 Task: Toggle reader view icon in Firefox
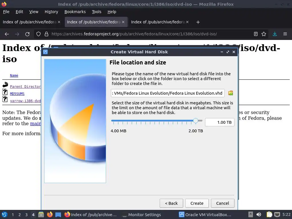pyautogui.click(x=256, y=34)
